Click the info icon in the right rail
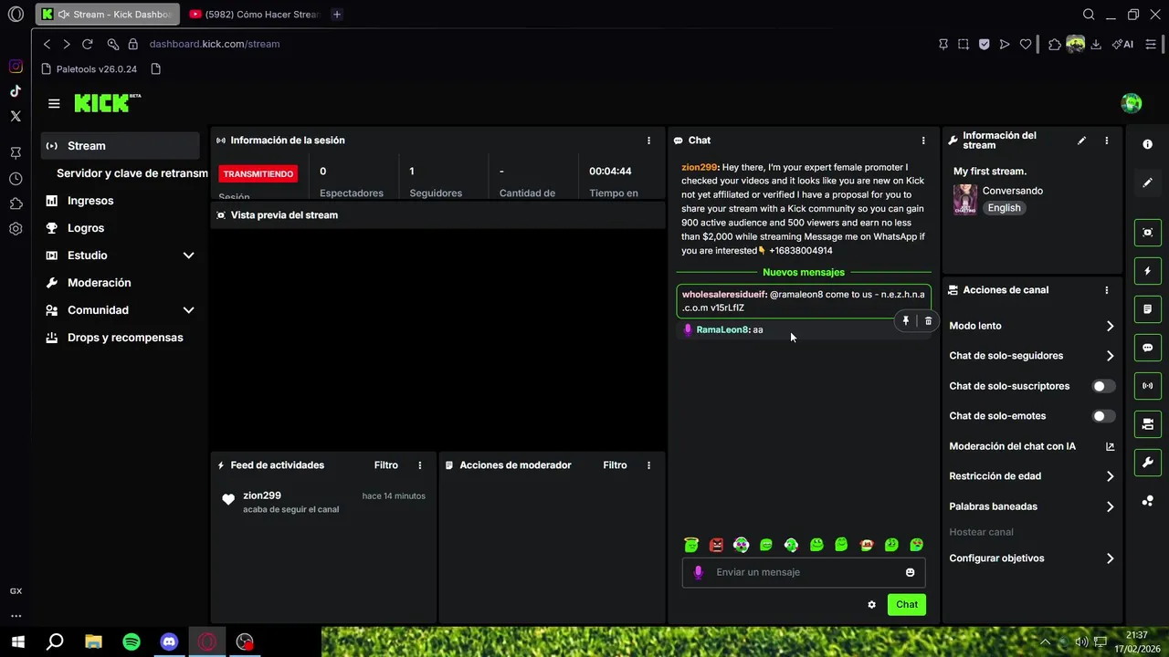This screenshot has height=657, width=1169. [x=1148, y=144]
